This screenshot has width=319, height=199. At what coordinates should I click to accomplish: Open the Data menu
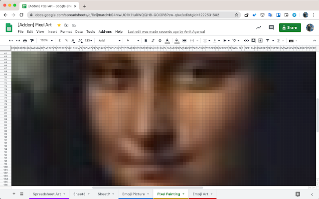(x=79, y=32)
